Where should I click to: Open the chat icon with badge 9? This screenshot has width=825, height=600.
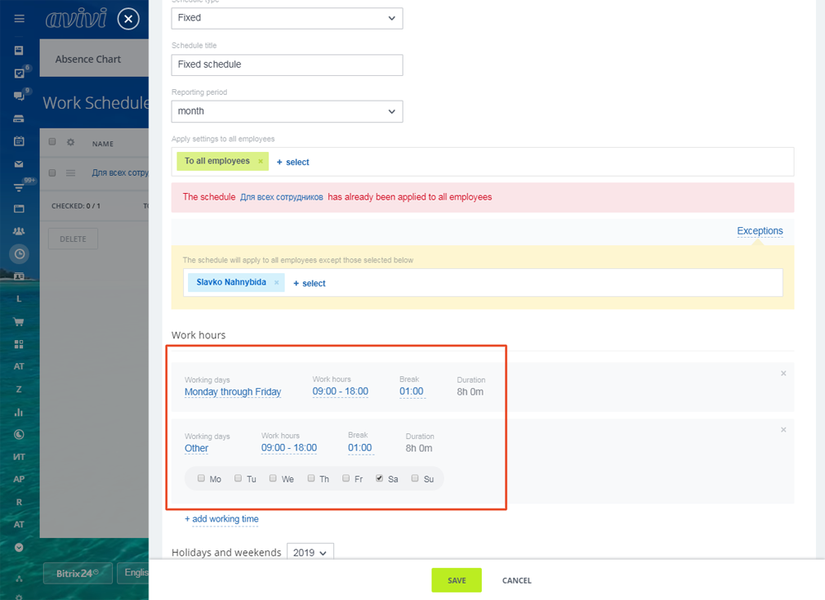click(x=19, y=96)
